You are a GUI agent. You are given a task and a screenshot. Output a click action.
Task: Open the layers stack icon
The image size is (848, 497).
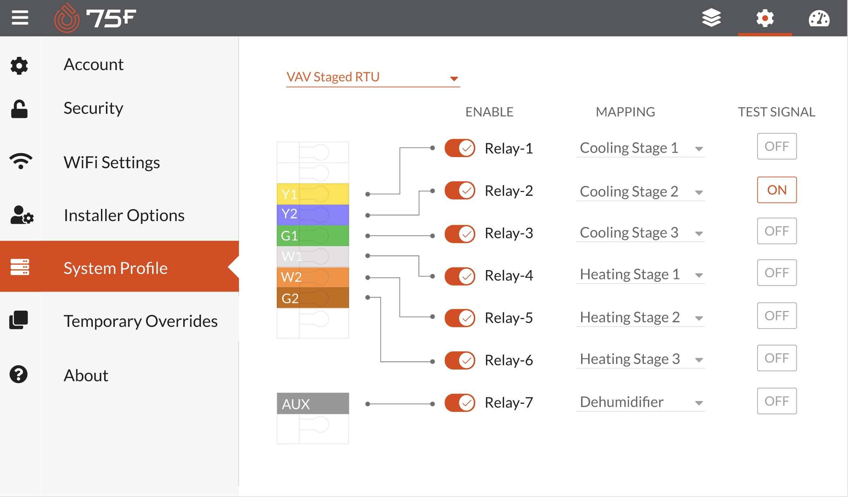[x=711, y=18]
